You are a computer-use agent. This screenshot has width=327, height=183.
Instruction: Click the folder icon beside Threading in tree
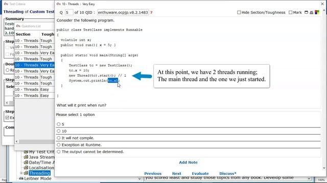point(26,173)
